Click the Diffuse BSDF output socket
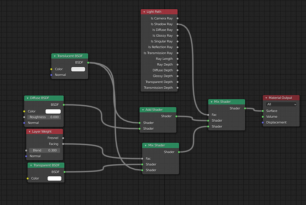 point(63,105)
